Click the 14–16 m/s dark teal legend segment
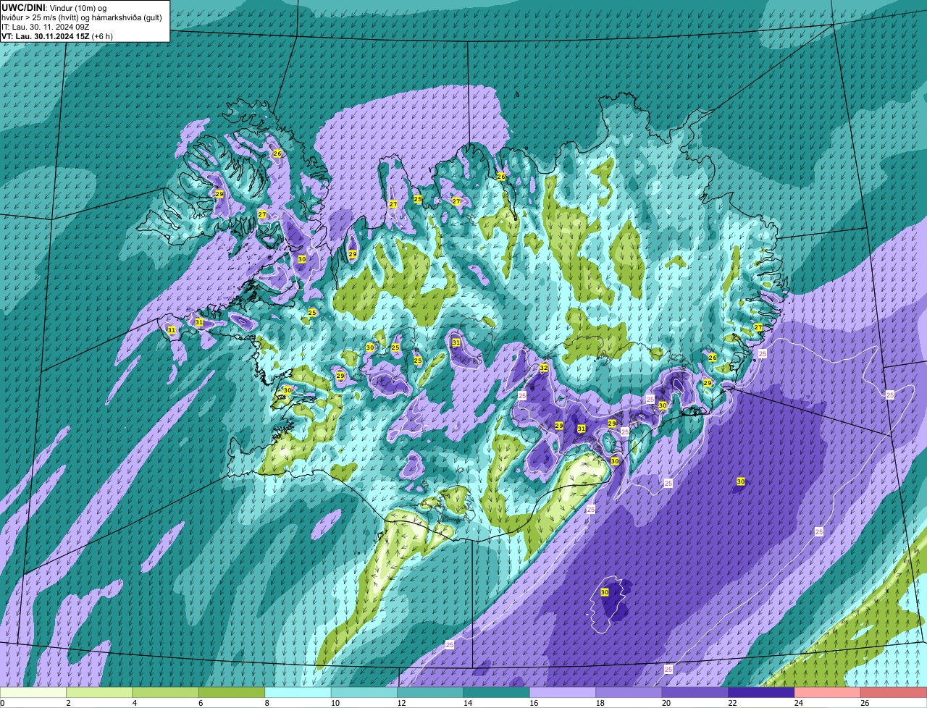 click(497, 693)
